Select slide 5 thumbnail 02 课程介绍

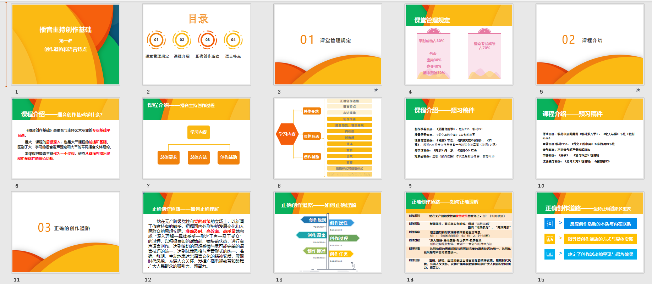tap(590, 45)
